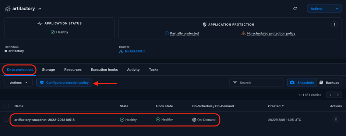
Task: Collapse the artifactory application header chevron
Action: pyautogui.click(x=40, y=8)
